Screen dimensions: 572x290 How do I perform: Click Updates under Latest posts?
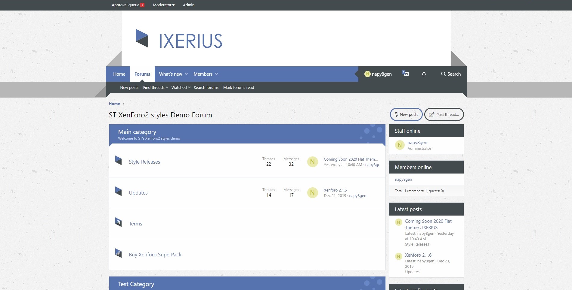(x=412, y=272)
